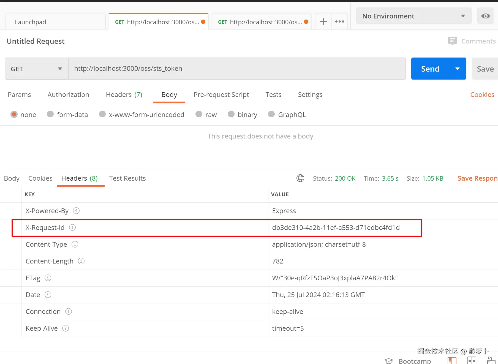This screenshot has height=364, width=498.
Task: Switch to the Launchpad tab
Action: tap(55, 22)
